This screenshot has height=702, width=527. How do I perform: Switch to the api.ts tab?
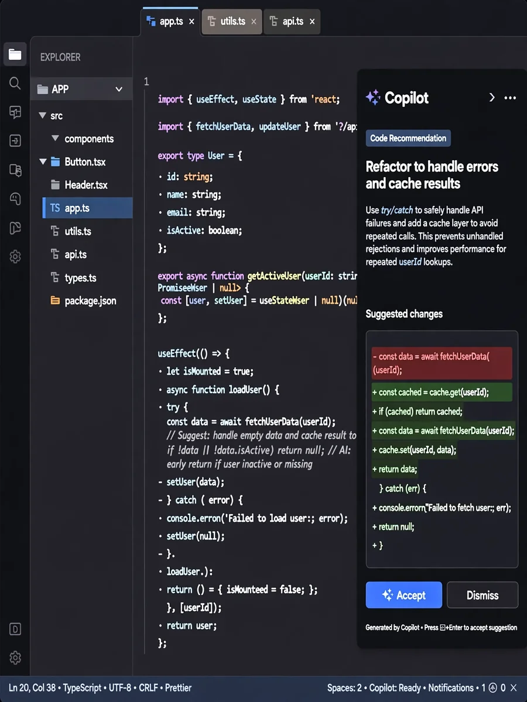[293, 22]
